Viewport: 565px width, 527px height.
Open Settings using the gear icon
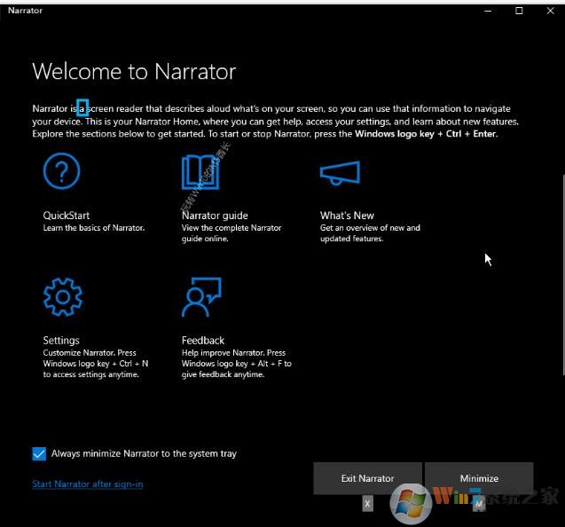tap(62, 297)
